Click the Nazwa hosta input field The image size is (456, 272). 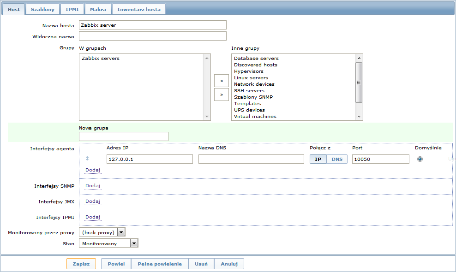[153, 25]
